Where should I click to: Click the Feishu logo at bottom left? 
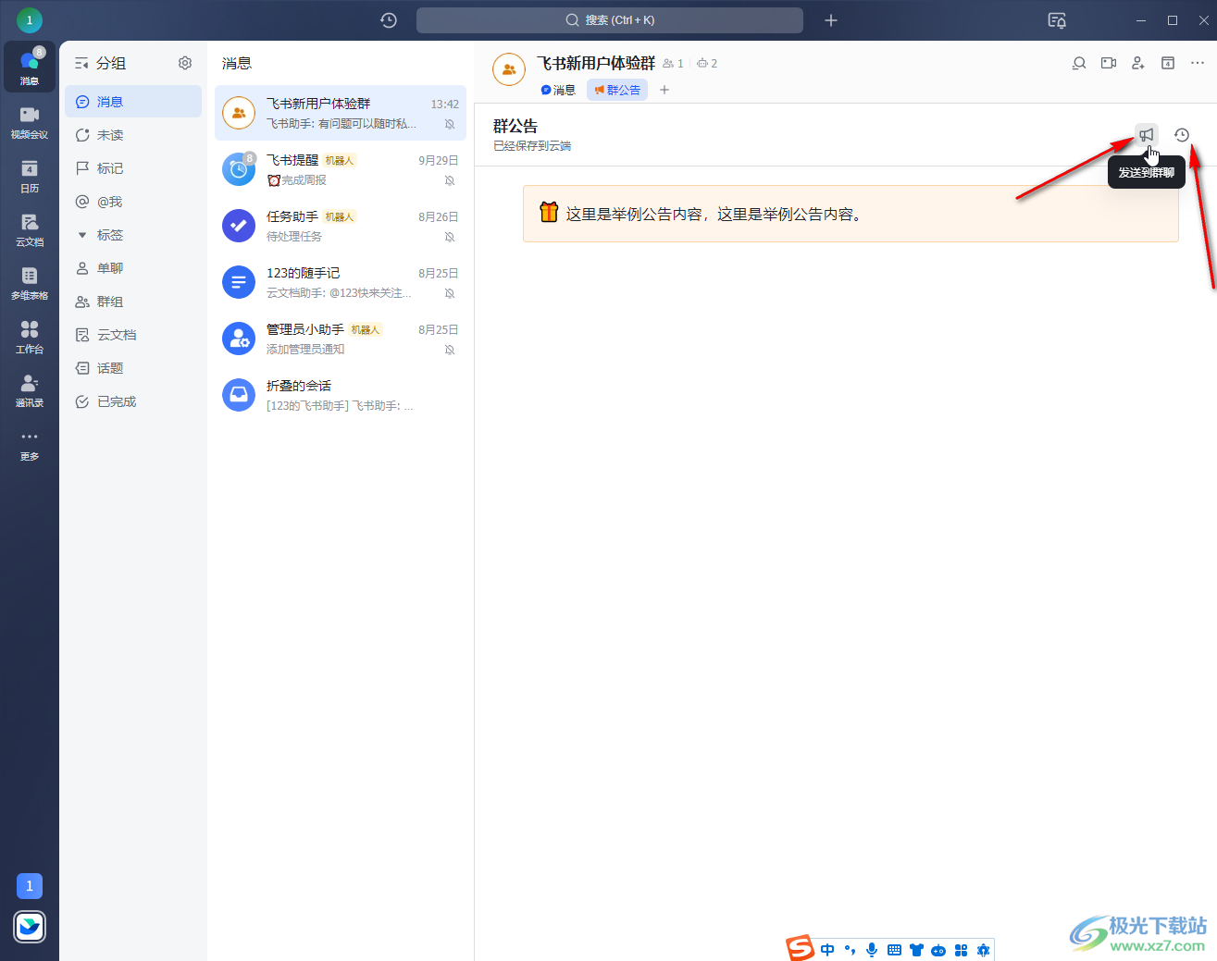pyautogui.click(x=30, y=927)
